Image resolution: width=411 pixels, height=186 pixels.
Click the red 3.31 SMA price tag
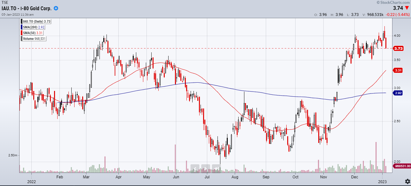[398, 71]
